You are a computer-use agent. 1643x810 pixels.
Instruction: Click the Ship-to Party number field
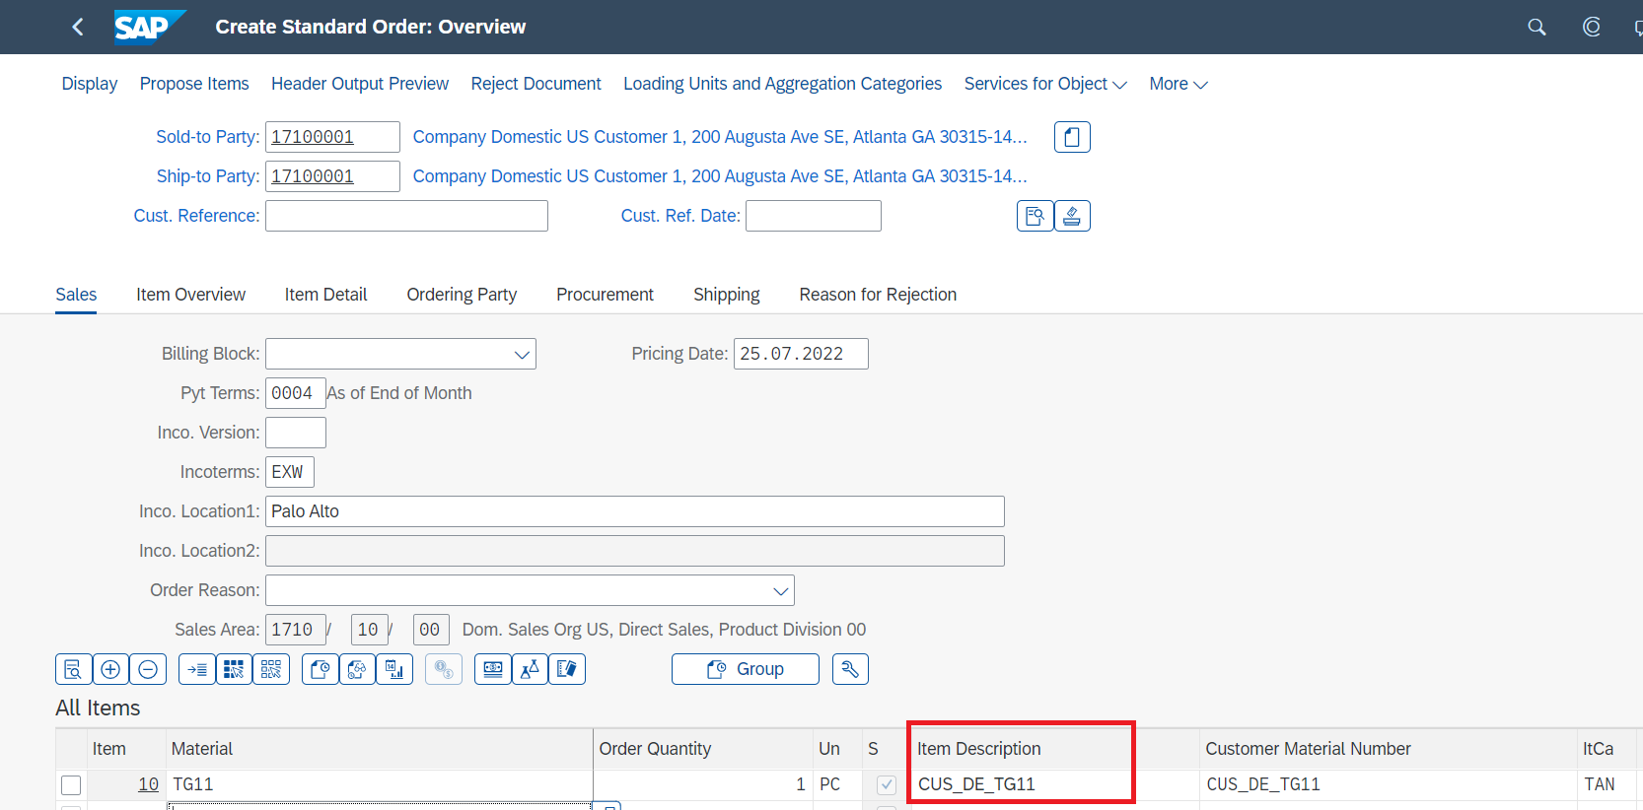332,176
